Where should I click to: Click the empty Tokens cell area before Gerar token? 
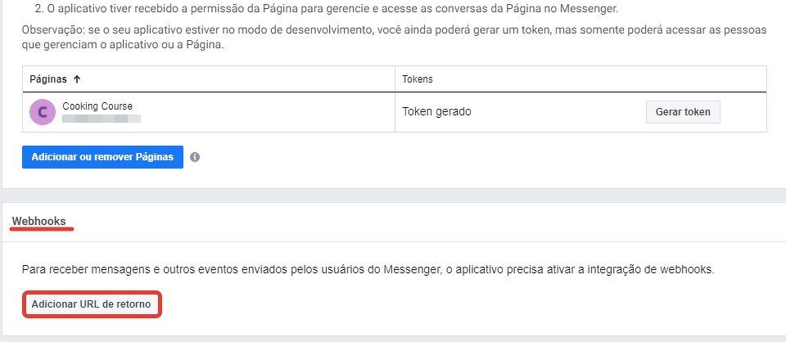565,112
